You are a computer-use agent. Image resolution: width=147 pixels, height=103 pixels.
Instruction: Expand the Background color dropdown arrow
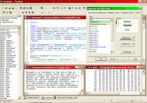133,44
